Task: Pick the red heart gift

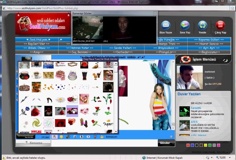Action: point(72,122)
